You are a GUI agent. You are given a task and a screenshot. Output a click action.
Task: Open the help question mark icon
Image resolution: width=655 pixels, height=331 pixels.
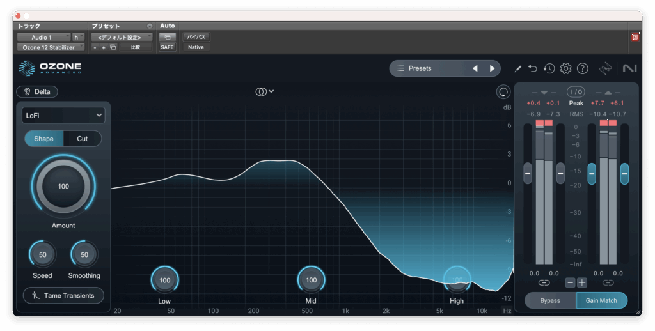tap(582, 68)
